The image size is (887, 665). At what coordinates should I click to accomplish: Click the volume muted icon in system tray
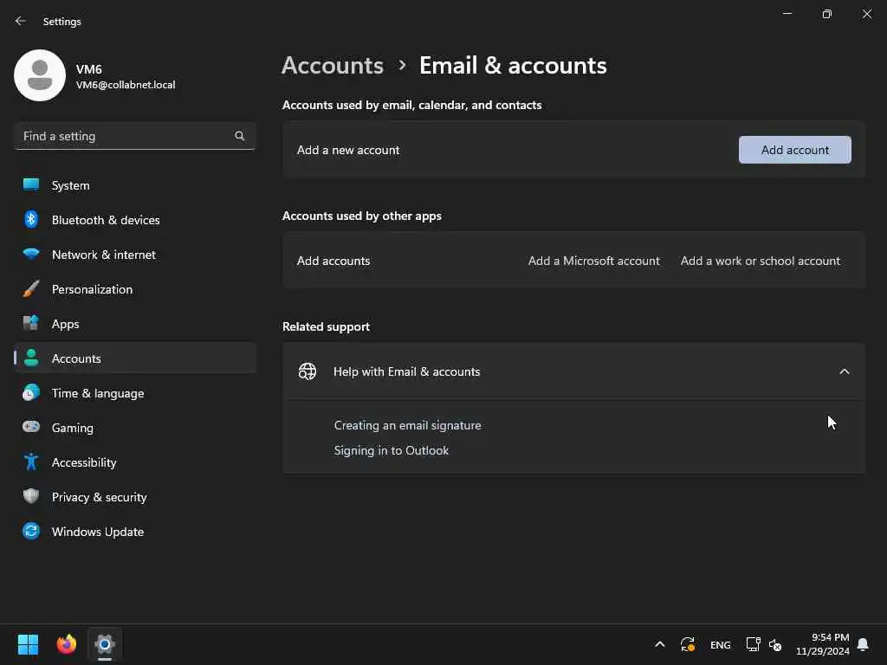click(x=775, y=644)
